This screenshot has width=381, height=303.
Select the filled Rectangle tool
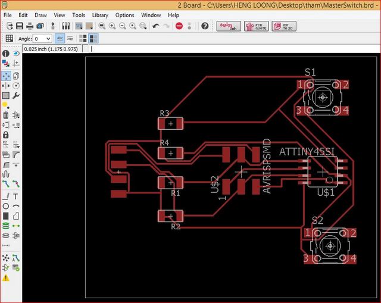coord(6,216)
